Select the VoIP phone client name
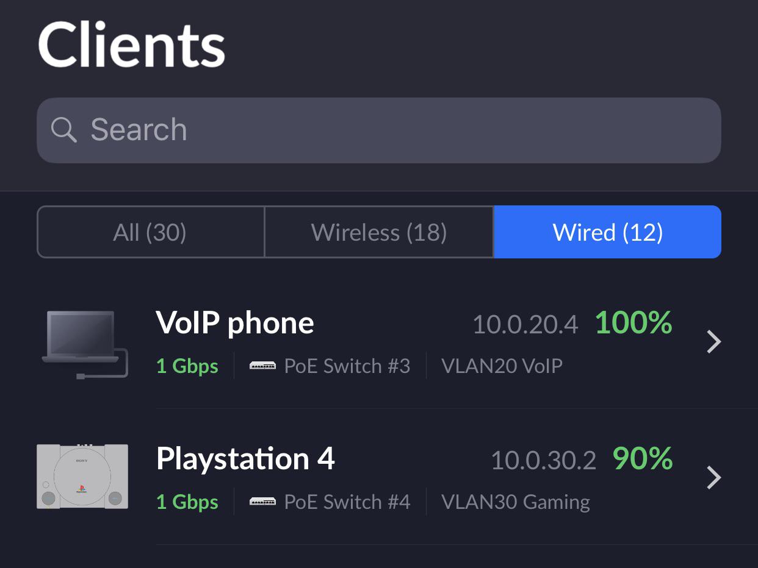 click(x=235, y=322)
